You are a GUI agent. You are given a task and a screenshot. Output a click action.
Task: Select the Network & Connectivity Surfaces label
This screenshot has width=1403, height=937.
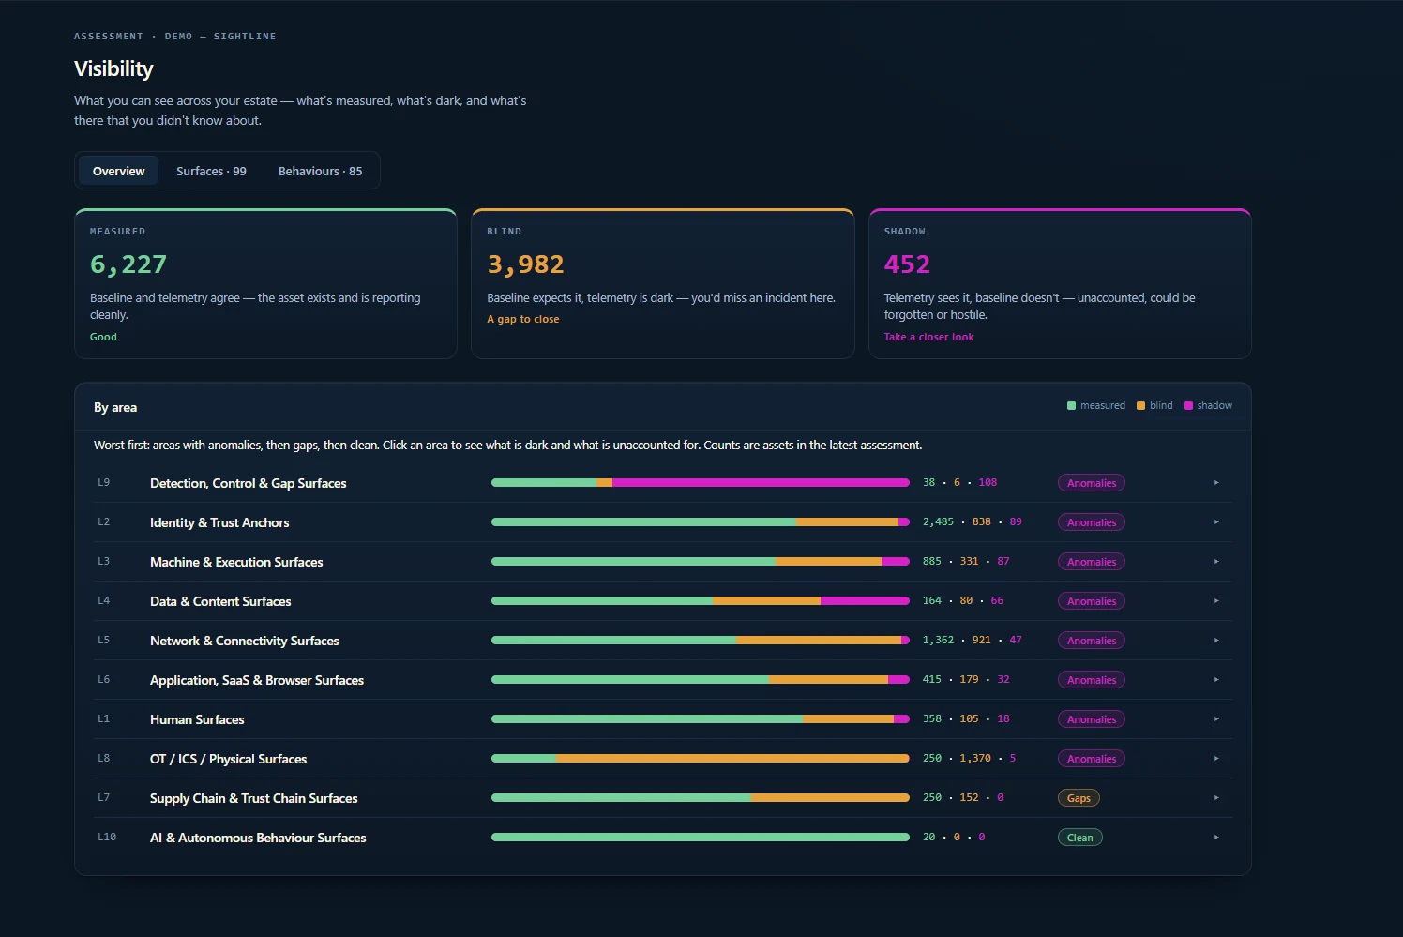tap(245, 641)
